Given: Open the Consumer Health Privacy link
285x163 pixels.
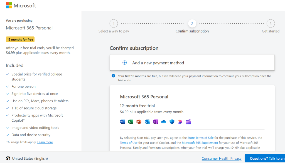Looking at the screenshot, I should (x=222, y=159).
